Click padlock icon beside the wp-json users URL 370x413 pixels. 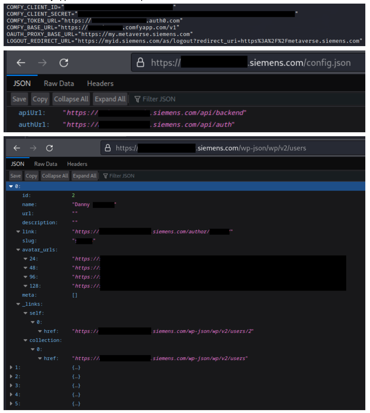tap(107, 148)
